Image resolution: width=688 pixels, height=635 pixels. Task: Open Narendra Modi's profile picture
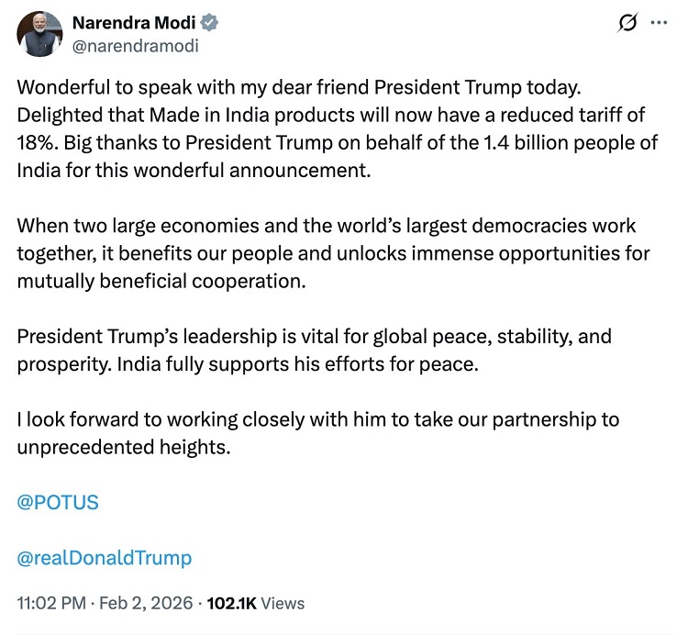point(38,33)
